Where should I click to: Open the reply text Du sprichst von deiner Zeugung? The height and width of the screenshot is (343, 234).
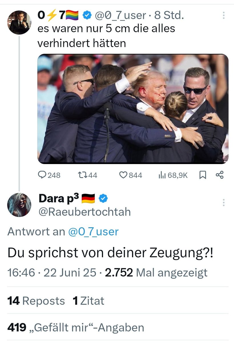pos(110,253)
